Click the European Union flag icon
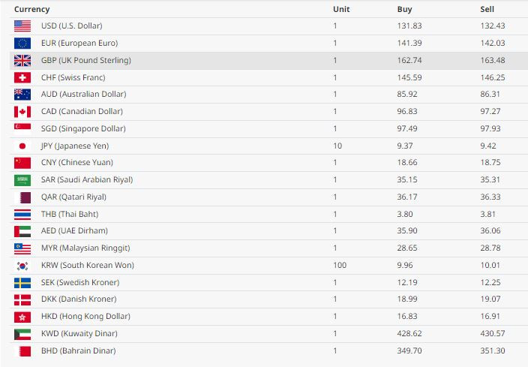528x367 pixels. coord(22,43)
